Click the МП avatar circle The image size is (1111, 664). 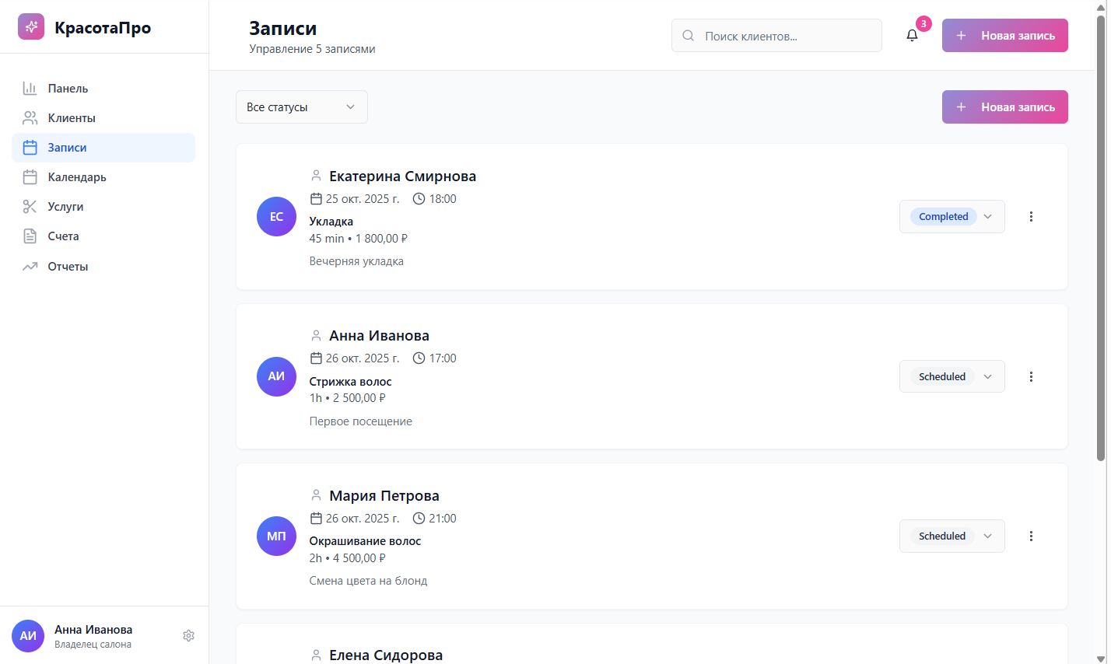[x=276, y=536]
